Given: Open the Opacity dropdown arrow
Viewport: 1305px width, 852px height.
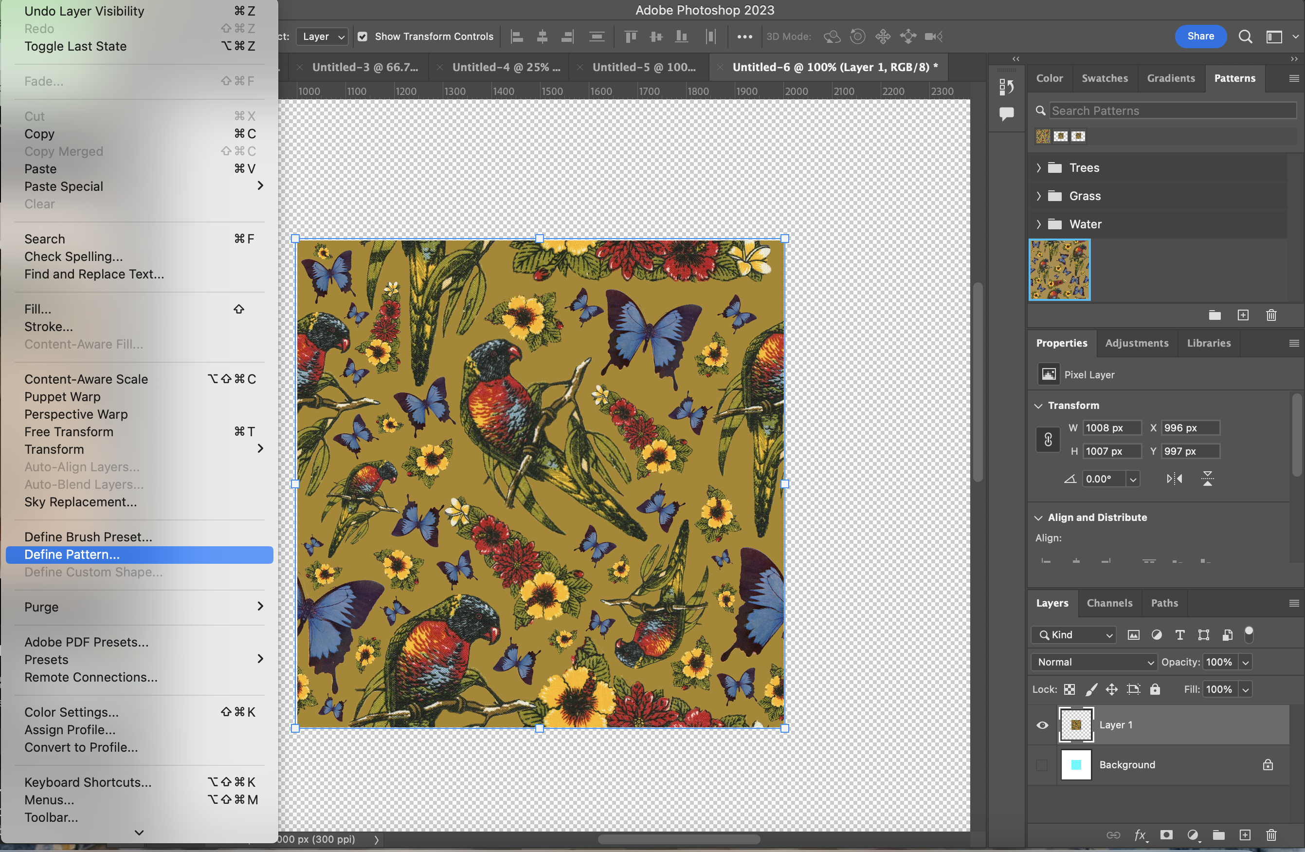Looking at the screenshot, I should click(1245, 662).
